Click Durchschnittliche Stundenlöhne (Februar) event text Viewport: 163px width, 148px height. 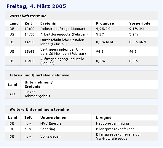coord(63,42)
